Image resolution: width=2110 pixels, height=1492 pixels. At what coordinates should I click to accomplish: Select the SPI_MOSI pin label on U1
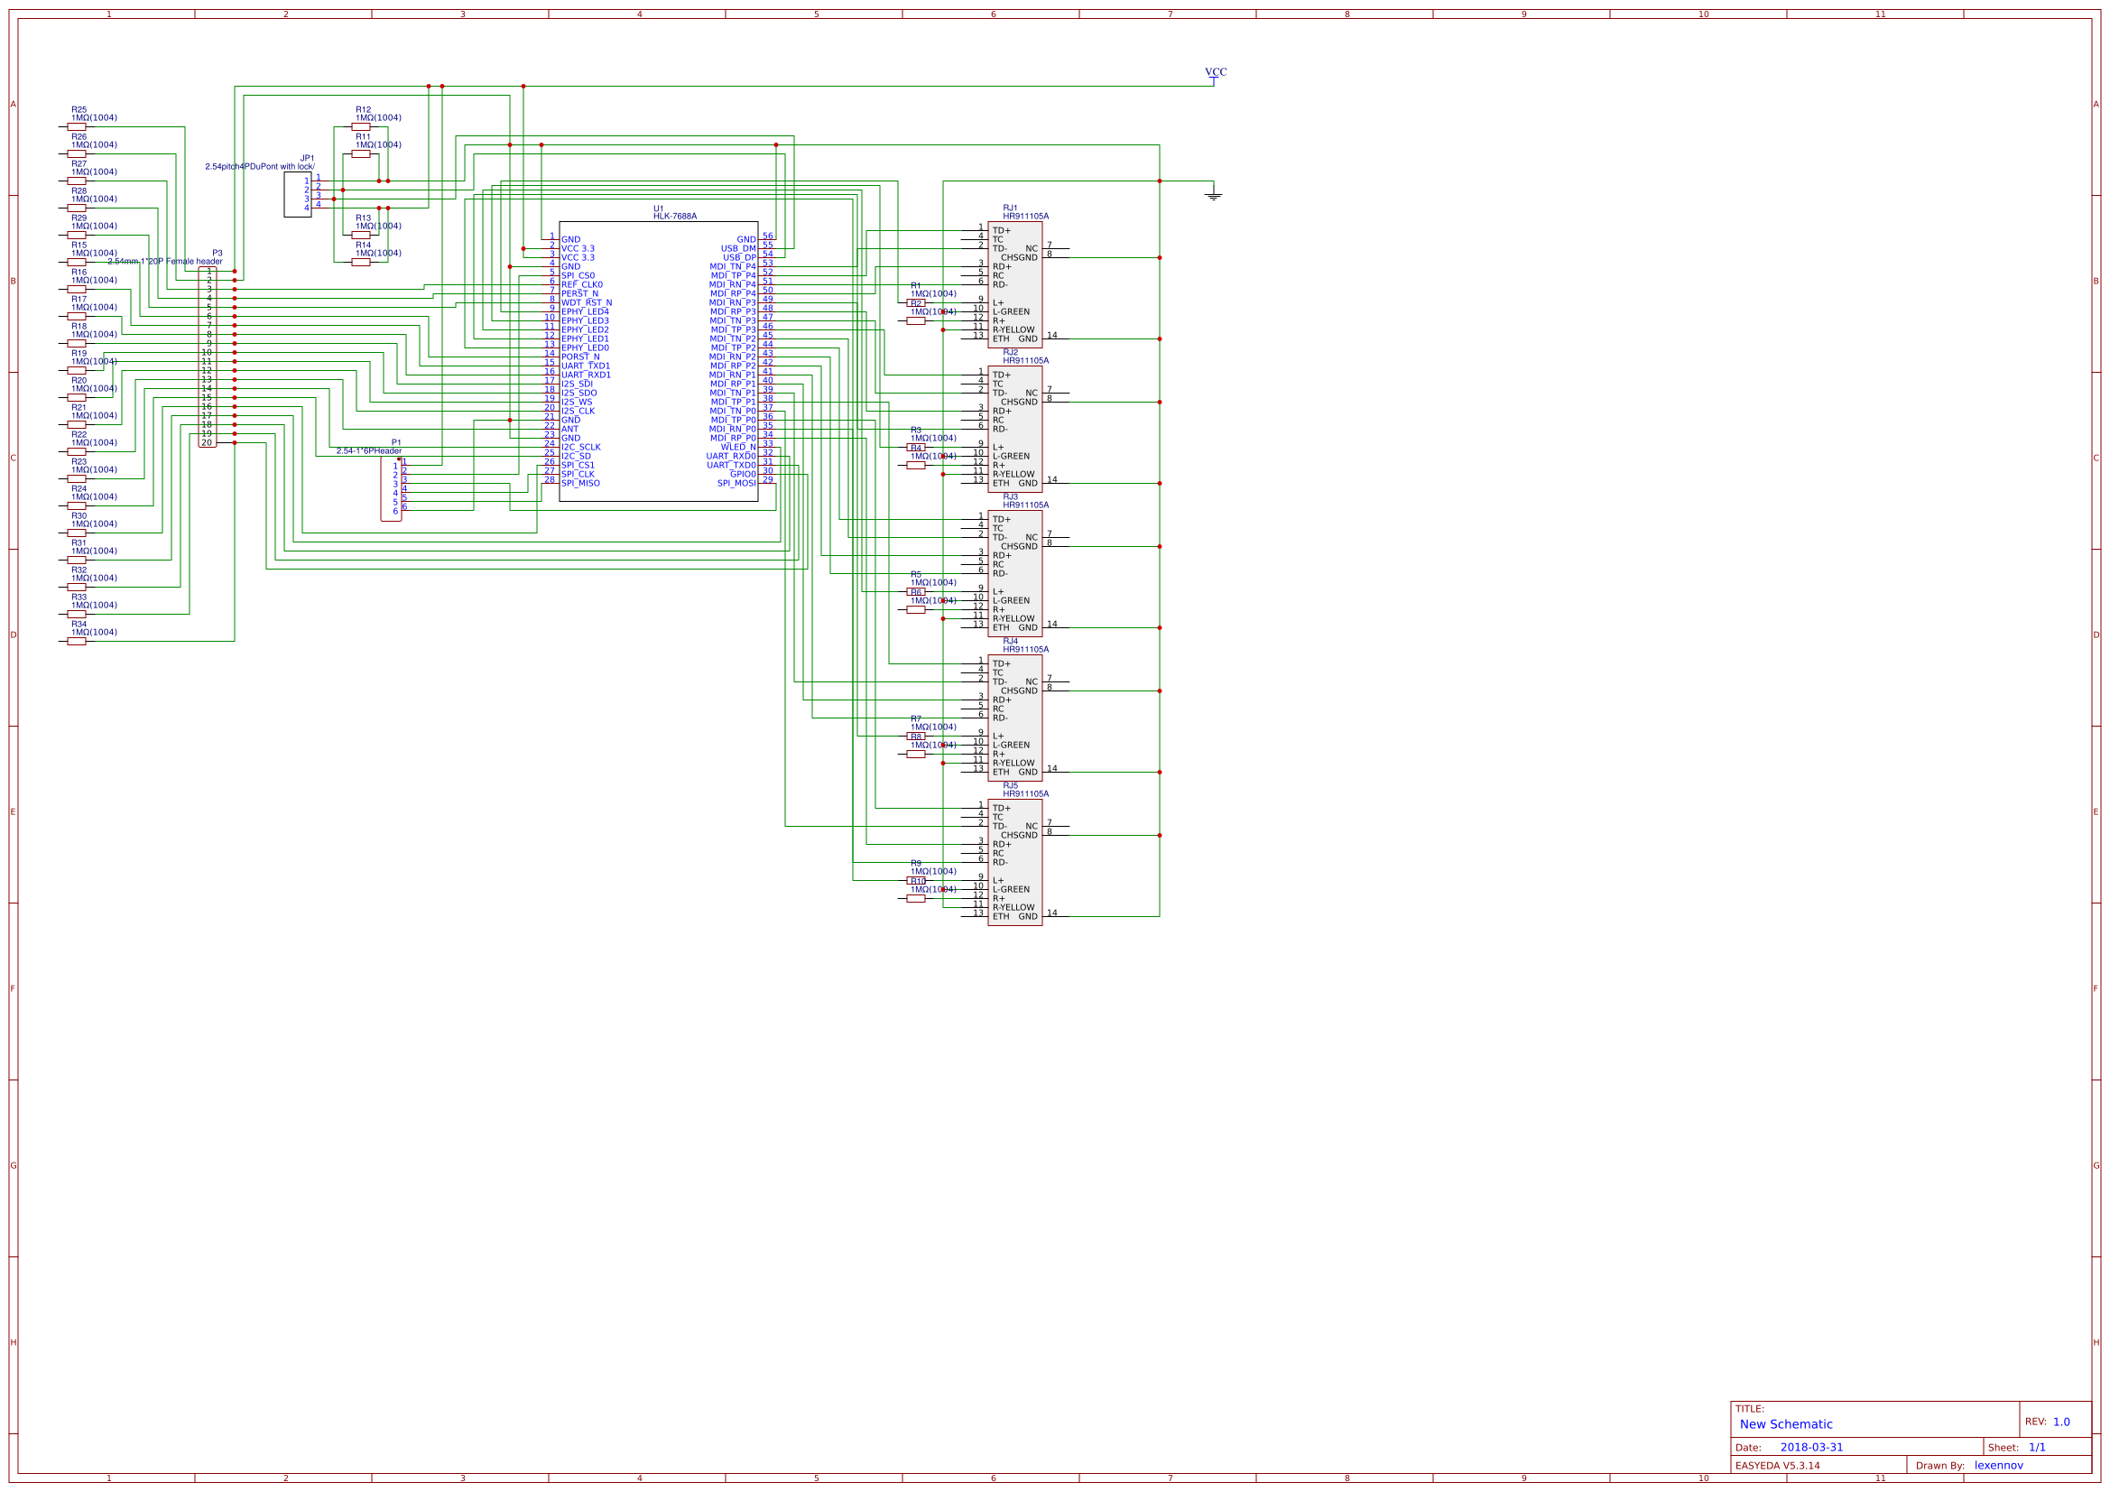tap(738, 481)
